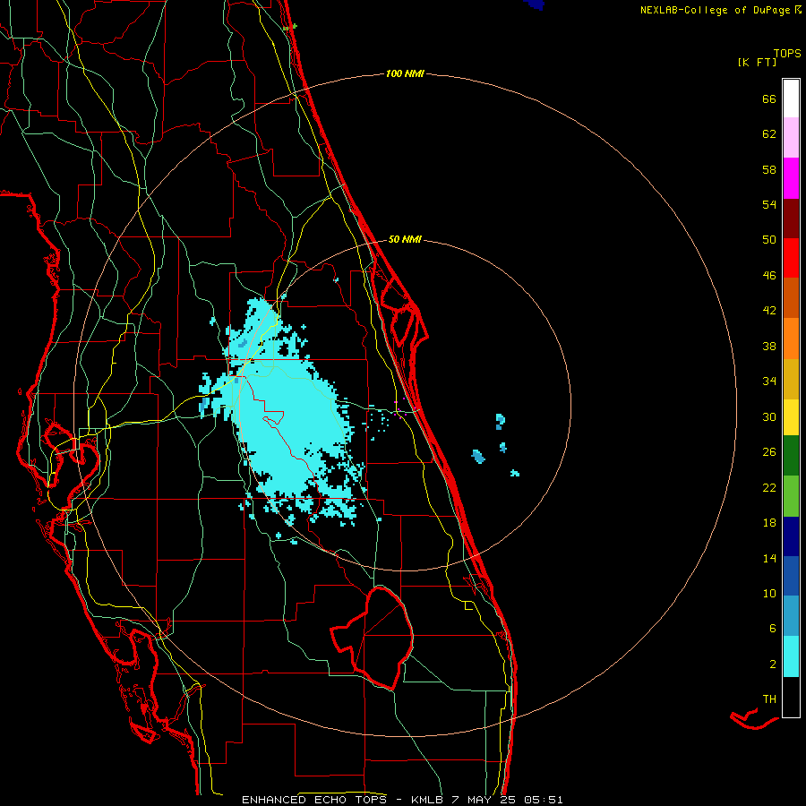Click the 05:51 timestamp

tap(544, 800)
